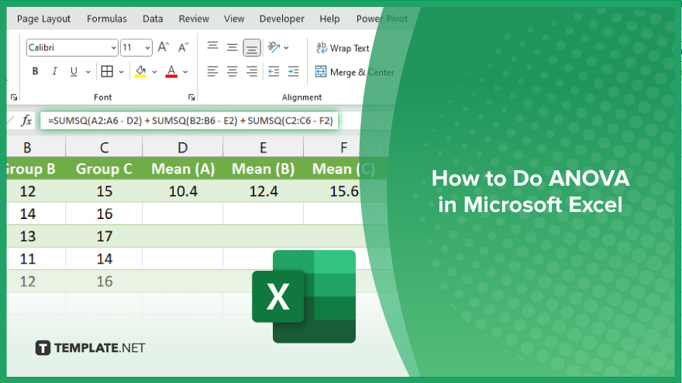Select Group B cell with value 14
Screen dimensions: 682x383
coord(36,214)
